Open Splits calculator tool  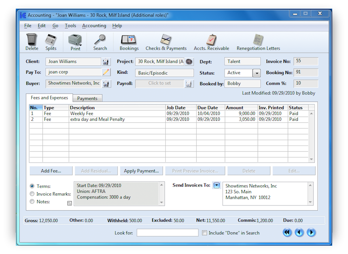coord(51,40)
